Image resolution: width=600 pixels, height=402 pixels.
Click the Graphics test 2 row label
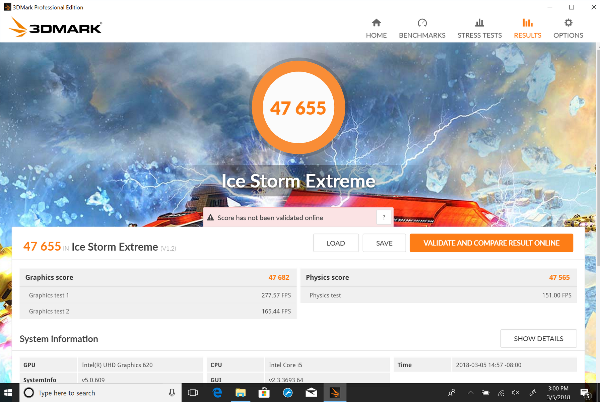[49, 311]
